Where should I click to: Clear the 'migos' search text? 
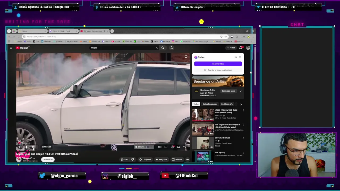tap(156, 48)
